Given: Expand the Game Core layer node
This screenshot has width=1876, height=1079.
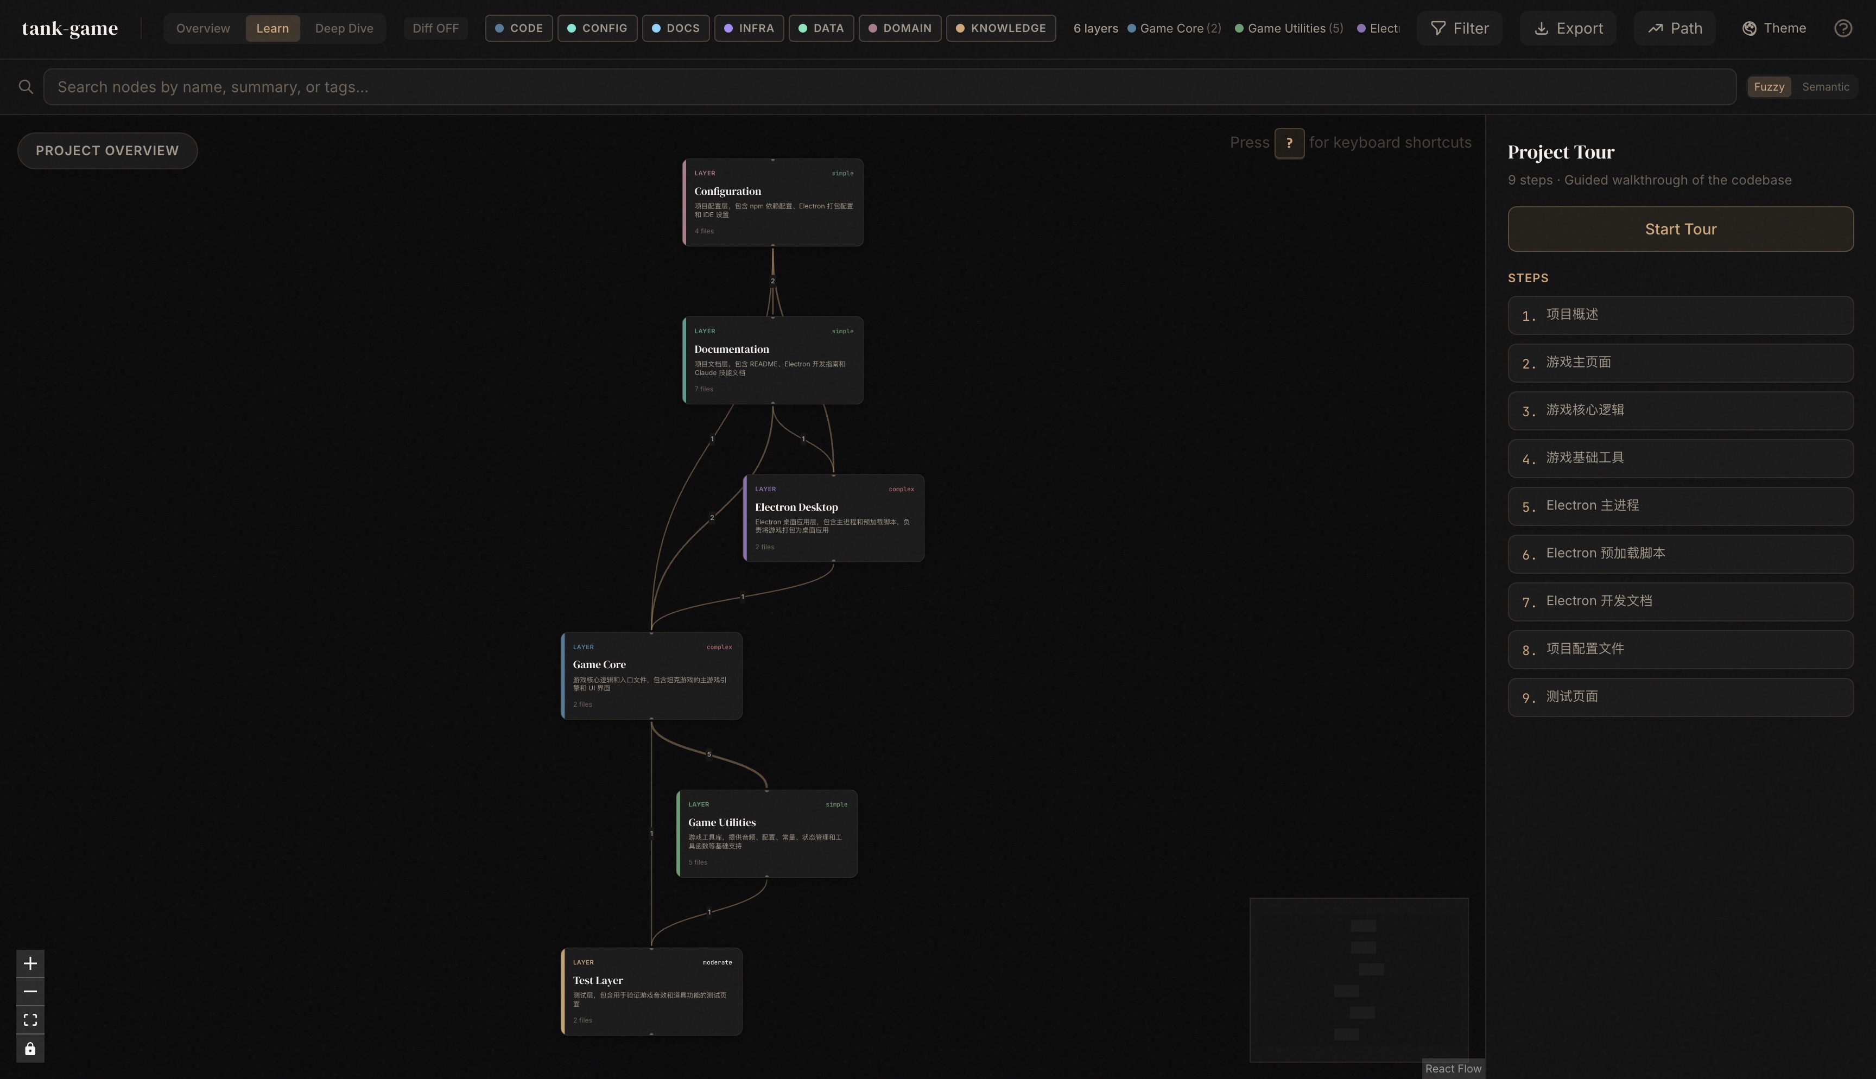Looking at the screenshot, I should 651,675.
